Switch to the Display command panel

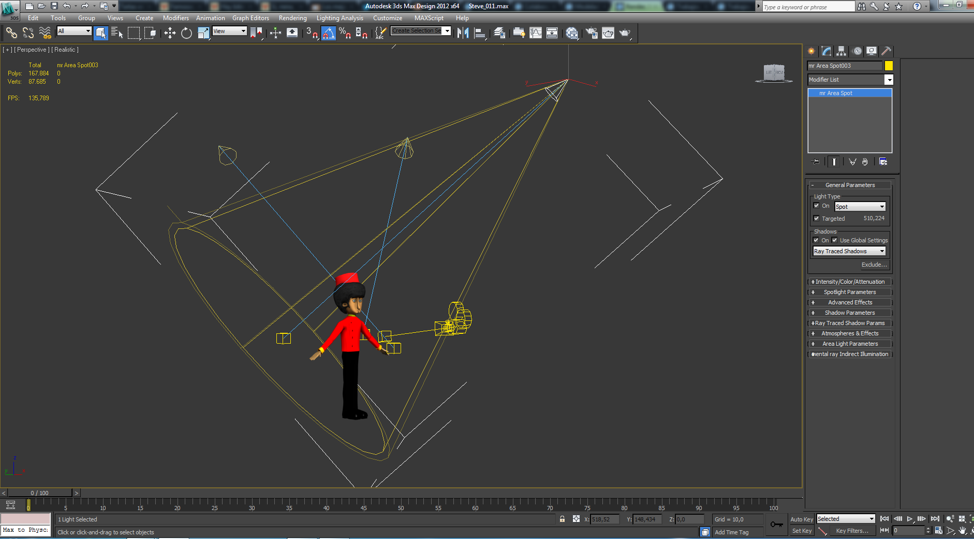(x=872, y=51)
